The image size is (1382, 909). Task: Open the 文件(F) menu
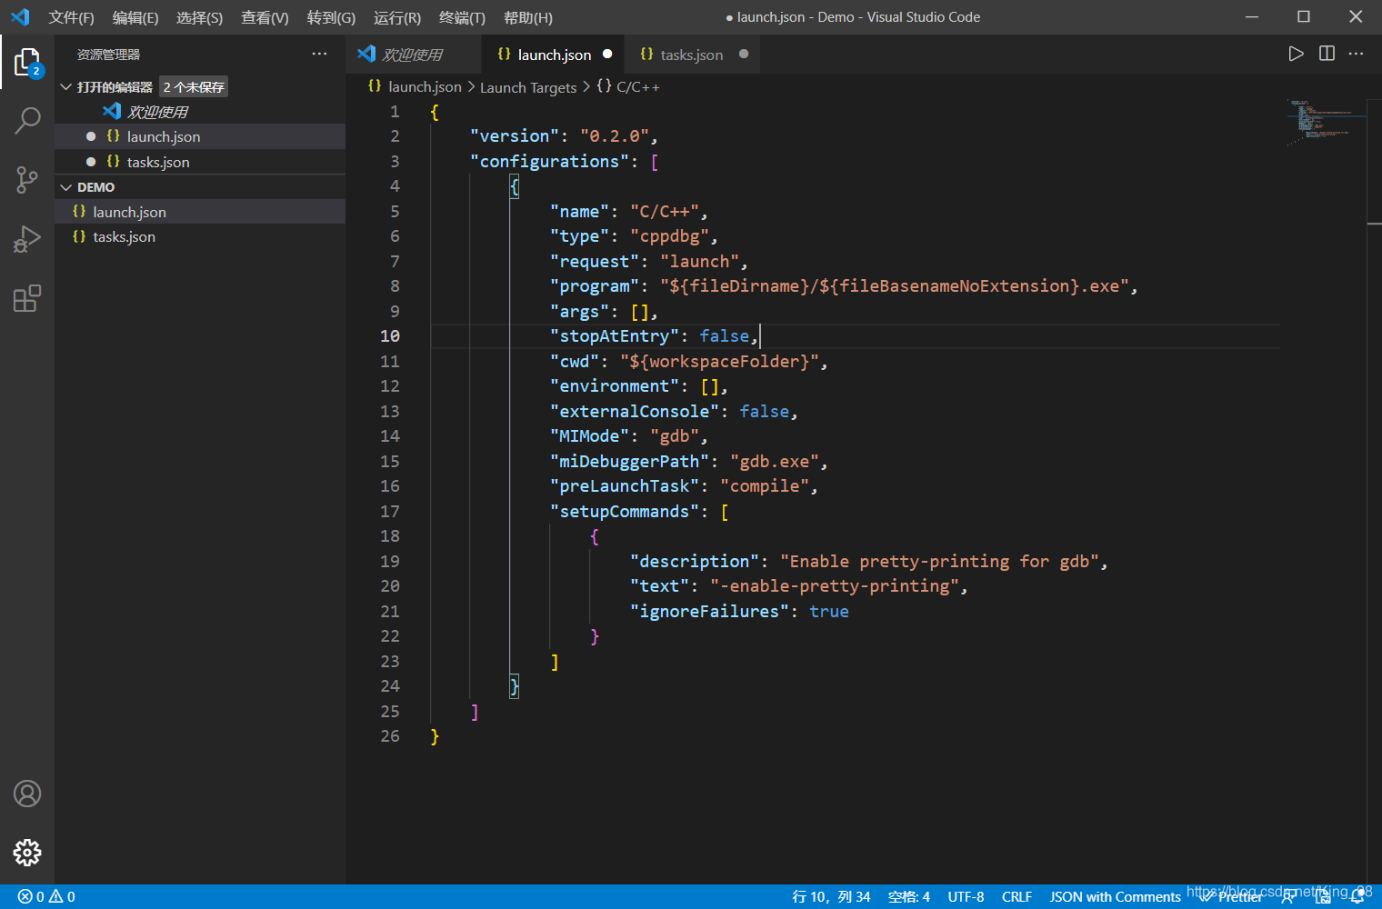(x=72, y=17)
